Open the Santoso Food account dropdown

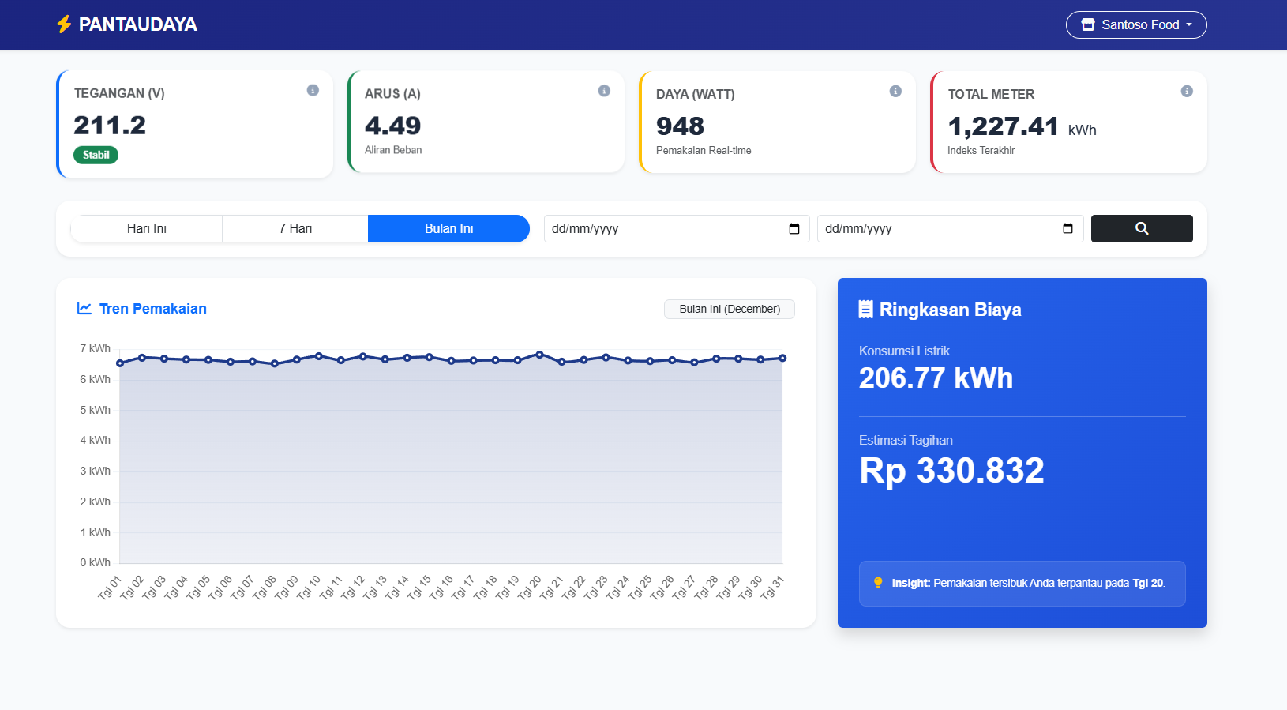(x=1135, y=24)
